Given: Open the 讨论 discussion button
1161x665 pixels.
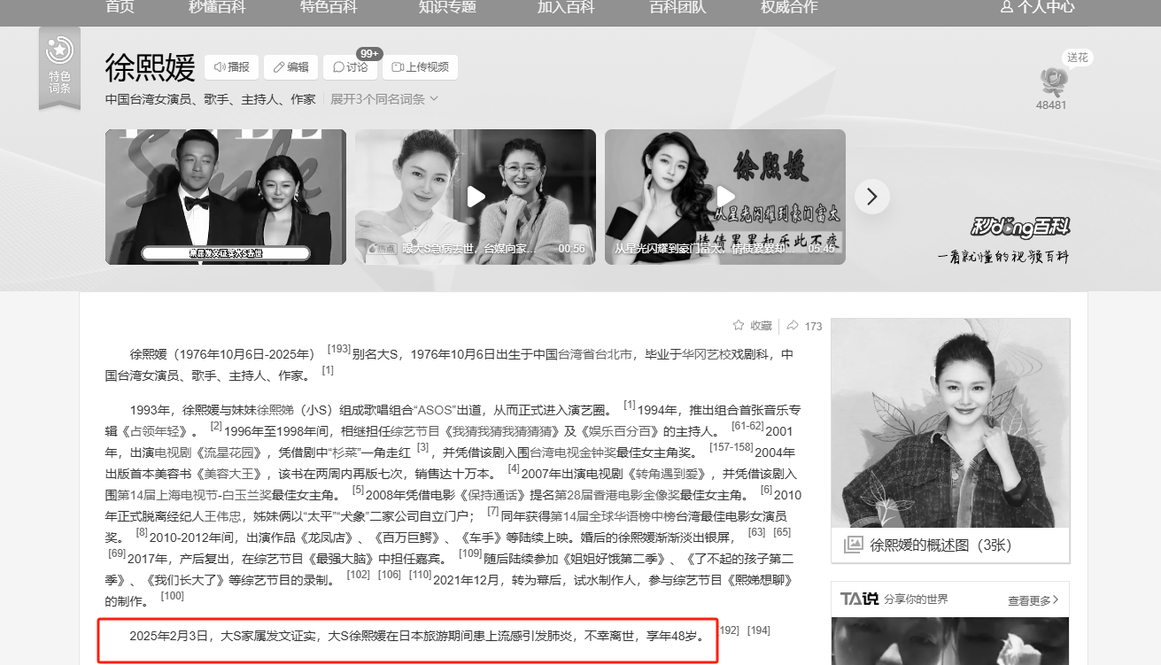Looking at the screenshot, I should pyautogui.click(x=350, y=67).
